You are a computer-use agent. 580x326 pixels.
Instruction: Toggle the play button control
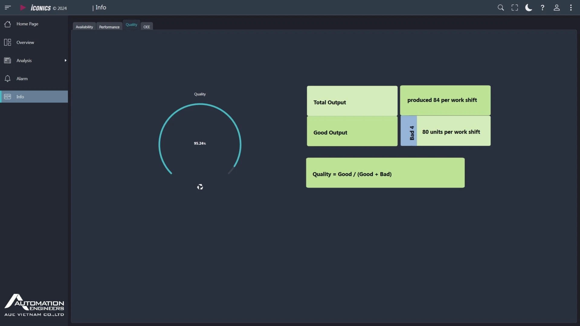pyautogui.click(x=22, y=8)
